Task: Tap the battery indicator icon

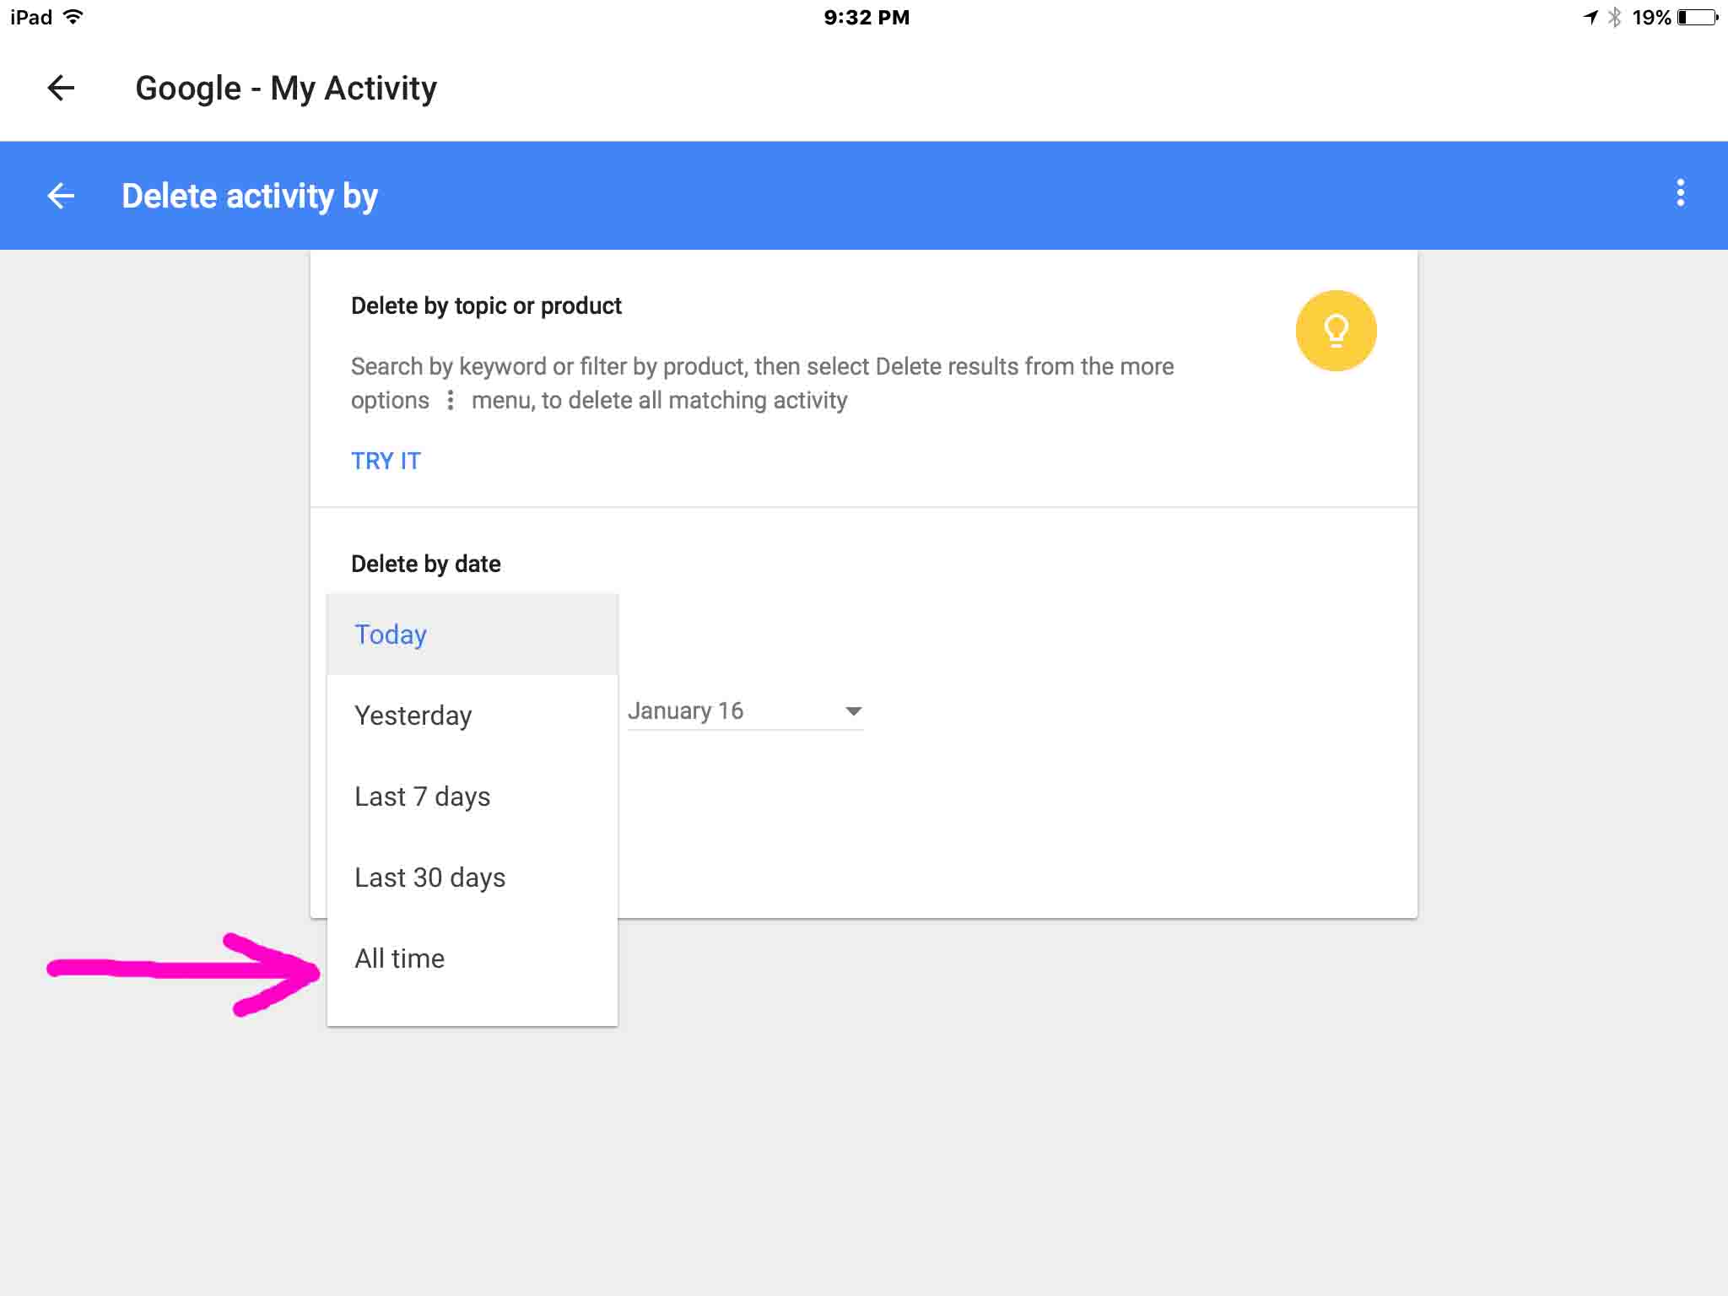Action: tap(1698, 17)
